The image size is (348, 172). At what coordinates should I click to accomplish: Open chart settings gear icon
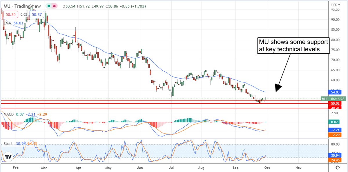[x=338, y=168]
